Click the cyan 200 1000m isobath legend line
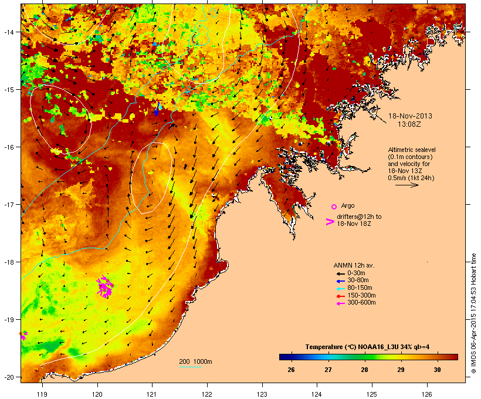Viewport: 481px width, 399px height. pos(190,367)
